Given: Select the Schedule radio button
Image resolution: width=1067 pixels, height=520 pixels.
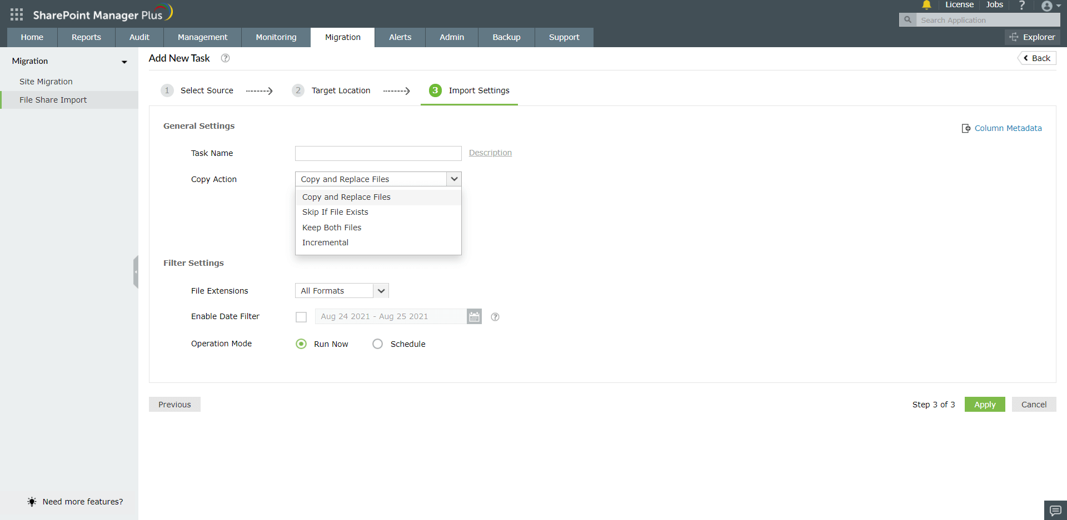Looking at the screenshot, I should tap(378, 344).
